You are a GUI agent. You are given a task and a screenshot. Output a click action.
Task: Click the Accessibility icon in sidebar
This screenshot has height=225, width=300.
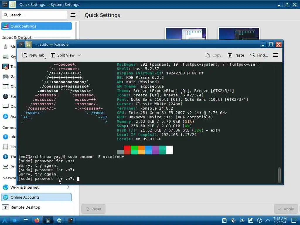tap(6, 116)
